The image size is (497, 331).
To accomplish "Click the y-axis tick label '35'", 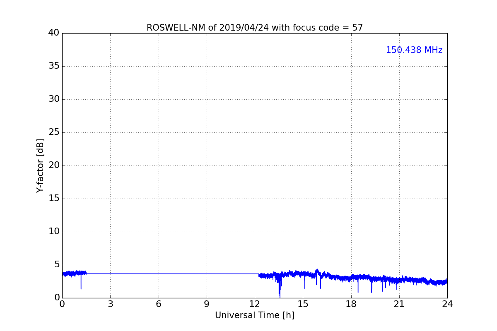I will pos(54,66).
